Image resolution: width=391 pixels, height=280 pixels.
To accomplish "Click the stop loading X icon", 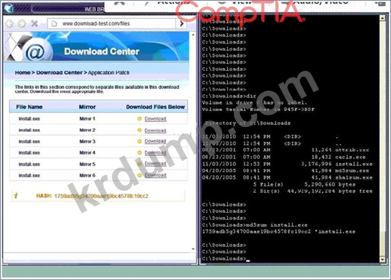I will click(x=35, y=24).
